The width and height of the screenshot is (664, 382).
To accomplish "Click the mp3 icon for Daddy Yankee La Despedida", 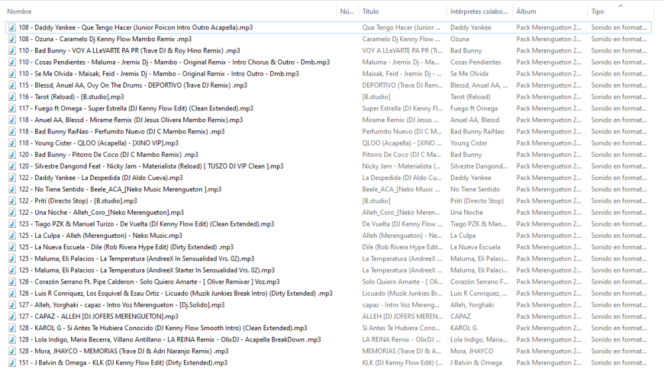I will click(x=12, y=178).
